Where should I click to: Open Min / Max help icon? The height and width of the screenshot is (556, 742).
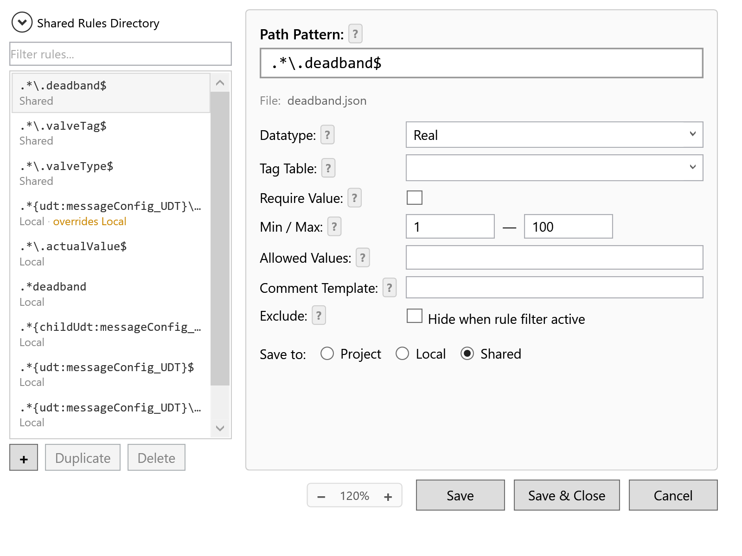(x=334, y=227)
